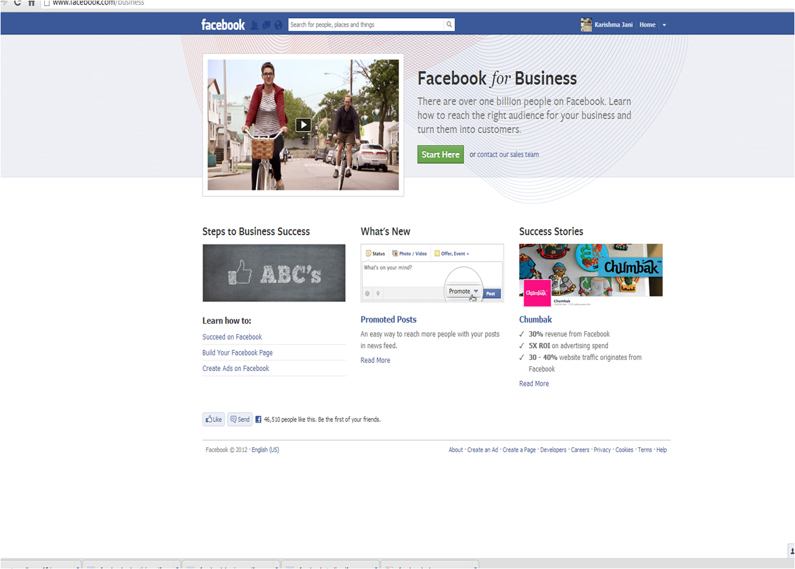Click the Success Stories heading
This screenshot has height=569, width=795.
click(551, 232)
